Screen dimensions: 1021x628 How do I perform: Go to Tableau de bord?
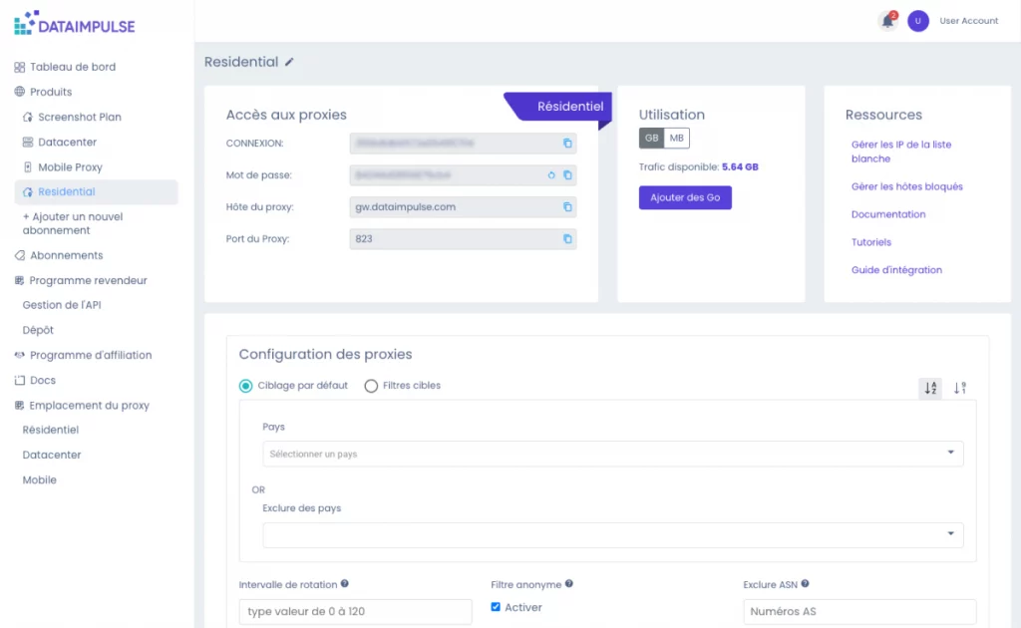click(x=72, y=67)
